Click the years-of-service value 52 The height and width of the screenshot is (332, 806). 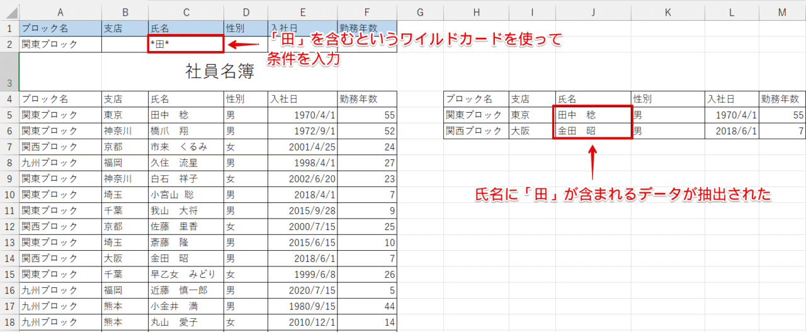click(367, 131)
